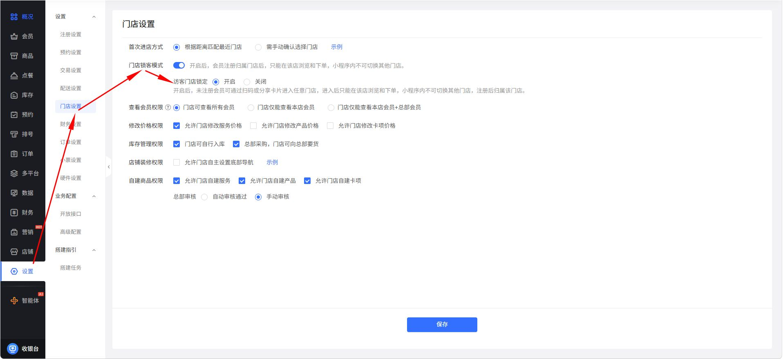Enable 允许门店自主设置底部导航 checkbox
Image resolution: width=783 pixels, height=359 pixels.
(x=177, y=162)
